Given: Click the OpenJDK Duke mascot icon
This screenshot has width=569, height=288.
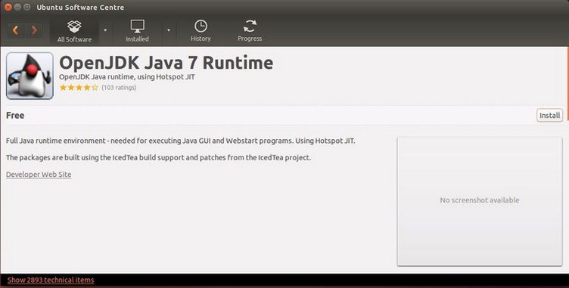Looking at the screenshot, I should [30, 76].
